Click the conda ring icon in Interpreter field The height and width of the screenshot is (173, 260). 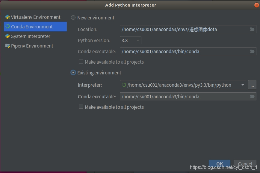click(x=124, y=85)
